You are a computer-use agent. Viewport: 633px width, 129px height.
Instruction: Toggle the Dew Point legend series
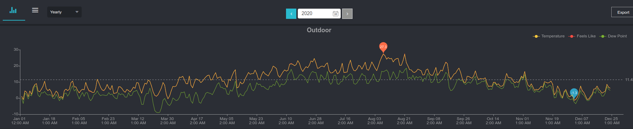click(613, 36)
